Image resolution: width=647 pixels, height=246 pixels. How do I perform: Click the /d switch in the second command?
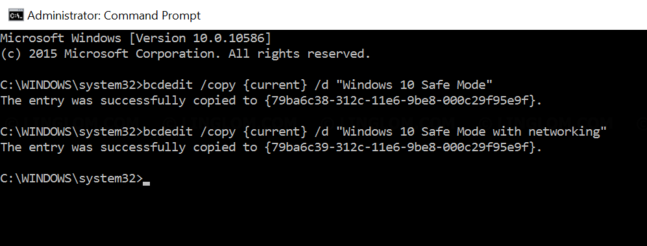(x=321, y=132)
